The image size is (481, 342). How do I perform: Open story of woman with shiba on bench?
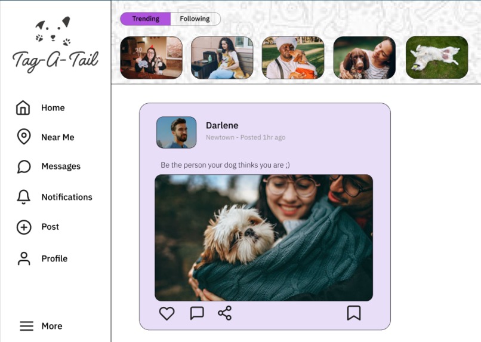pos(222,57)
